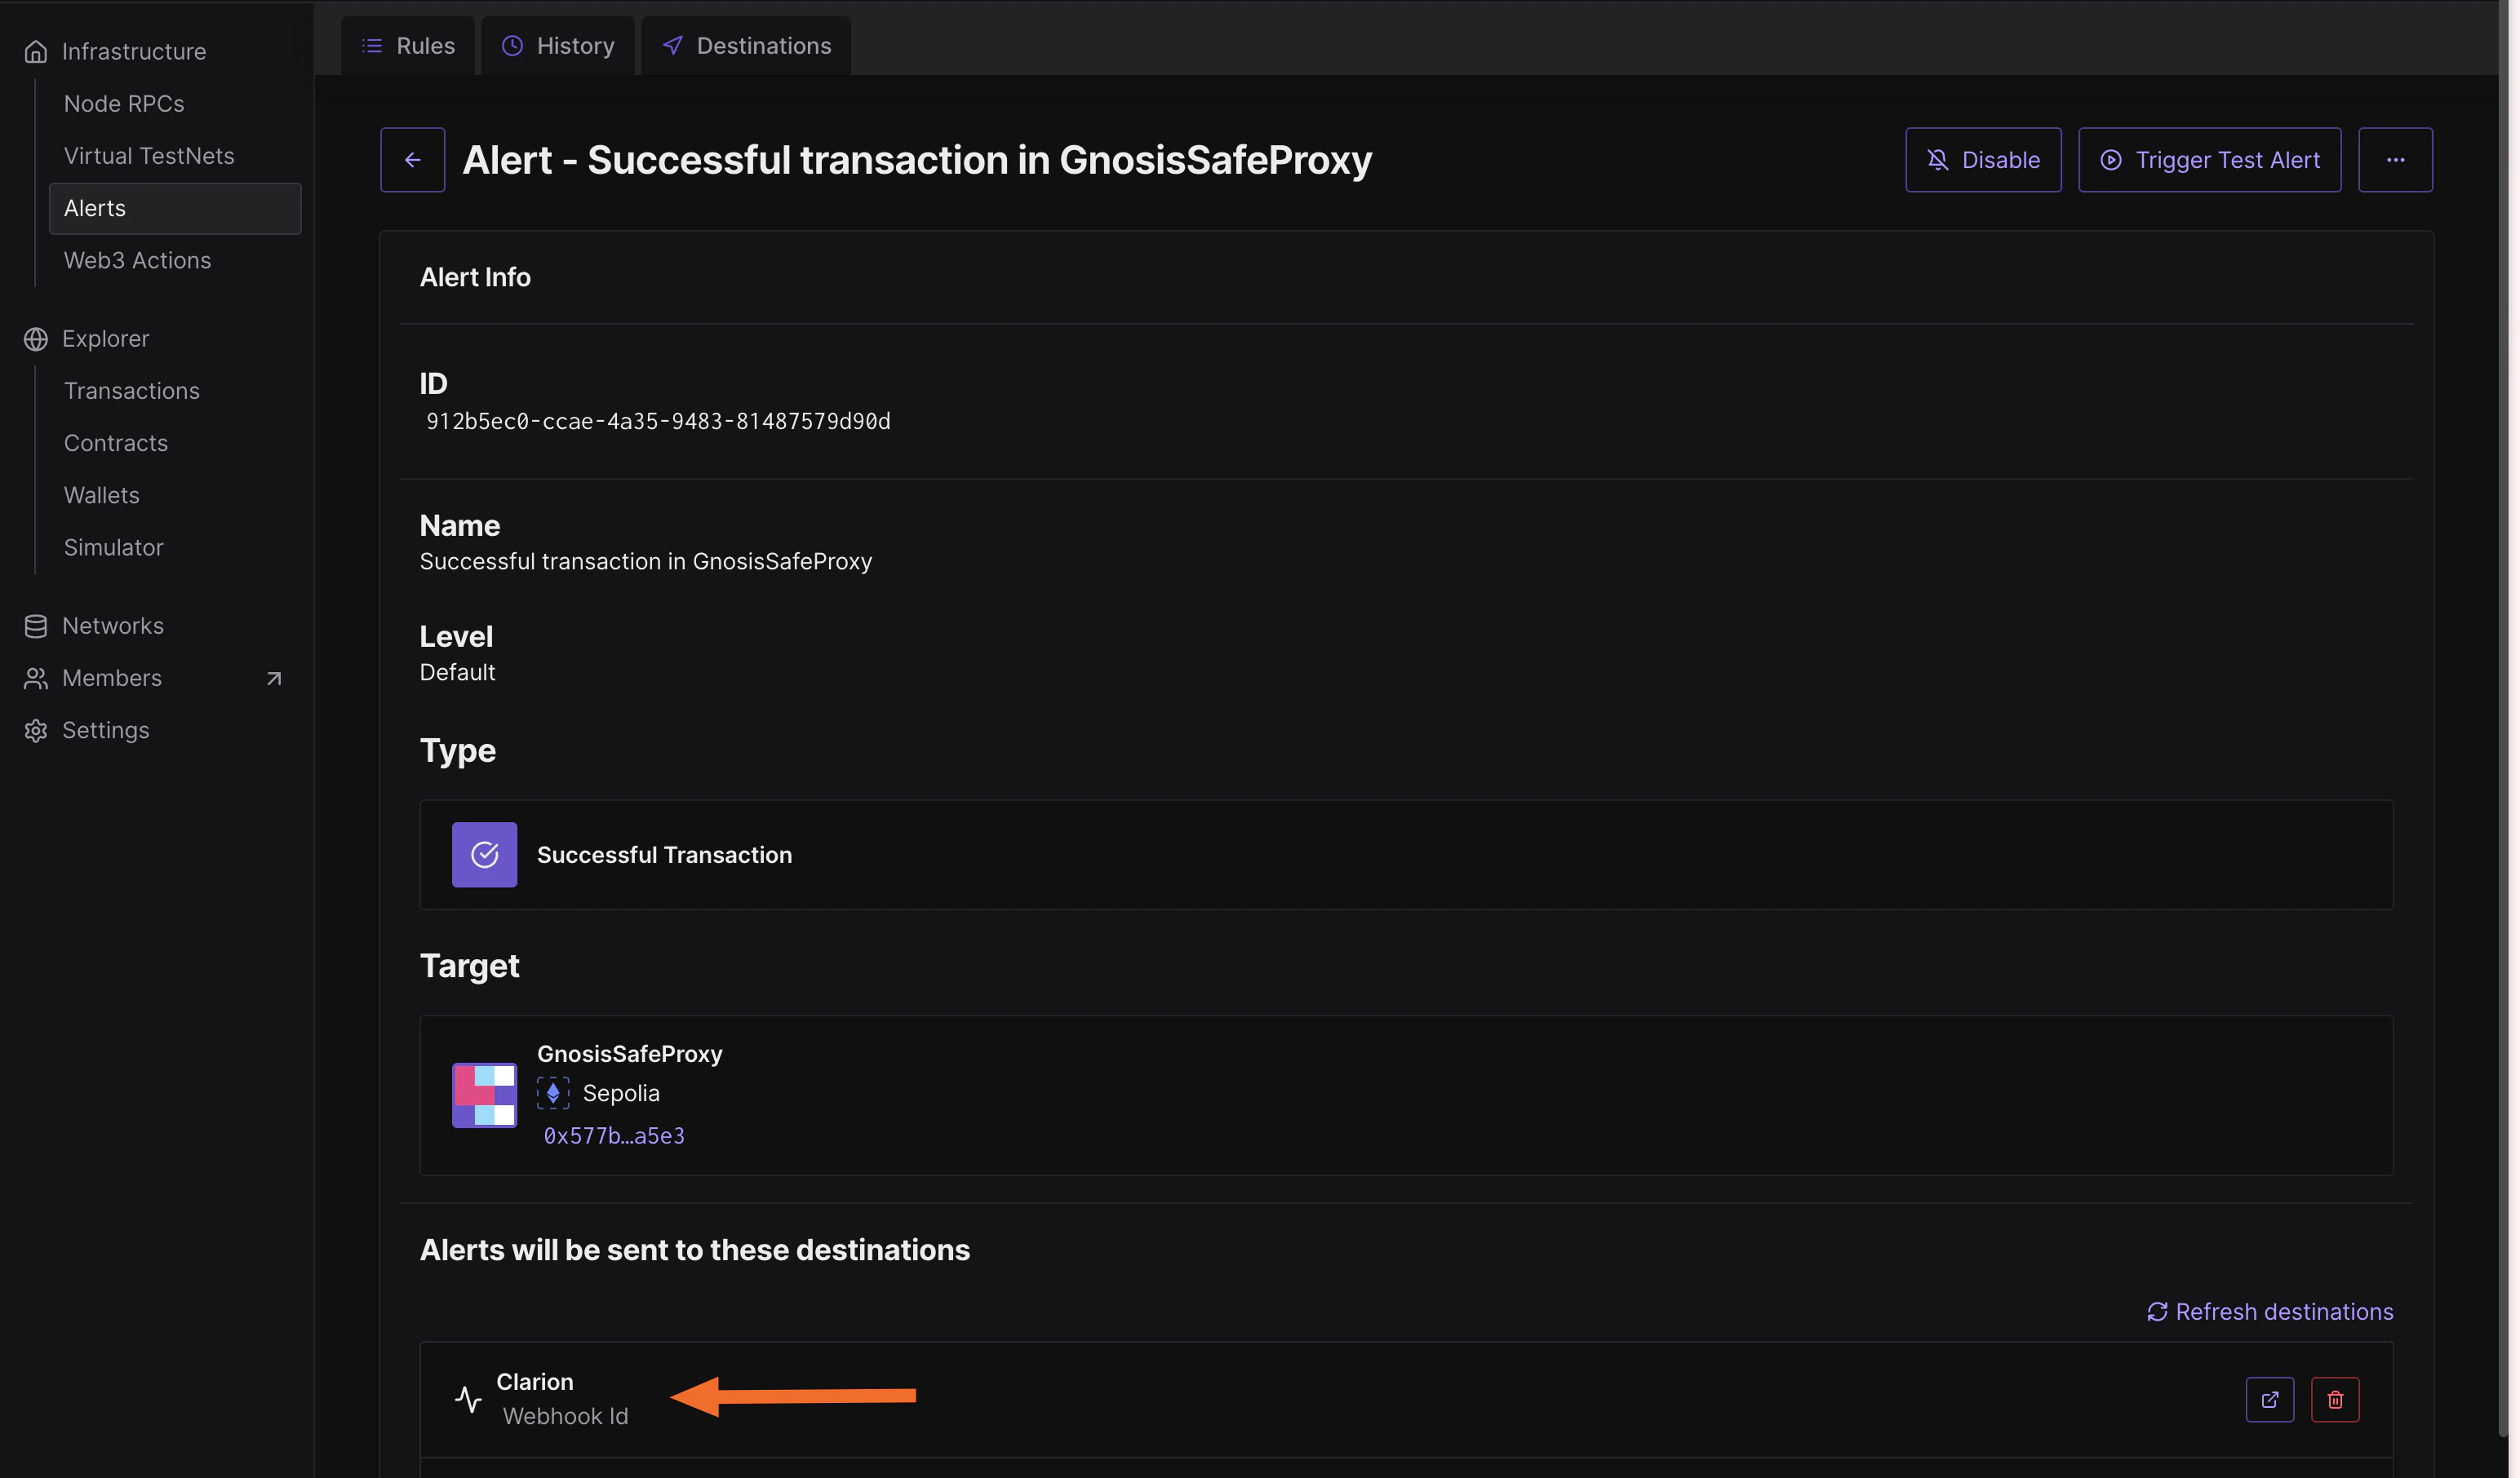Click the GnosisSafeProxy contract avatar

tap(484, 1095)
